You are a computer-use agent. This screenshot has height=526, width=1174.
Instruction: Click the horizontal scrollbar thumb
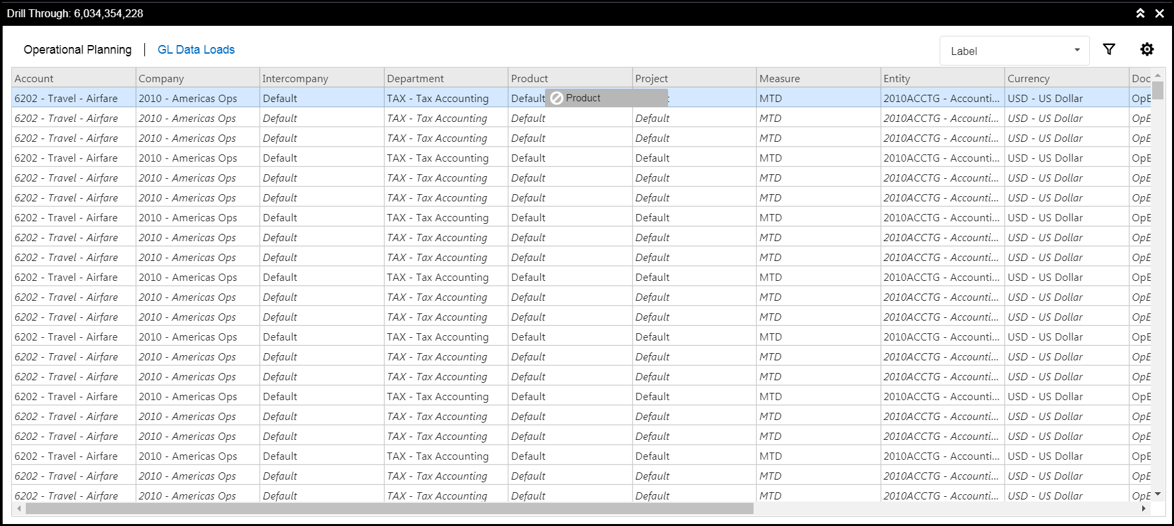coord(389,509)
